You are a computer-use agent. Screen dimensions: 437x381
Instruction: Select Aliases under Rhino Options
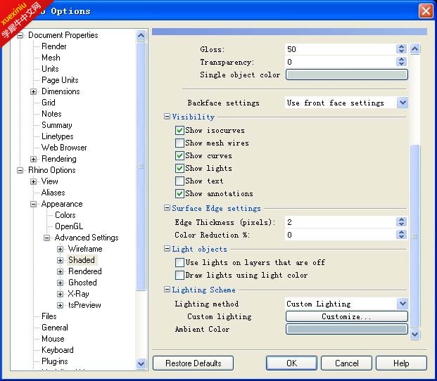[53, 193]
